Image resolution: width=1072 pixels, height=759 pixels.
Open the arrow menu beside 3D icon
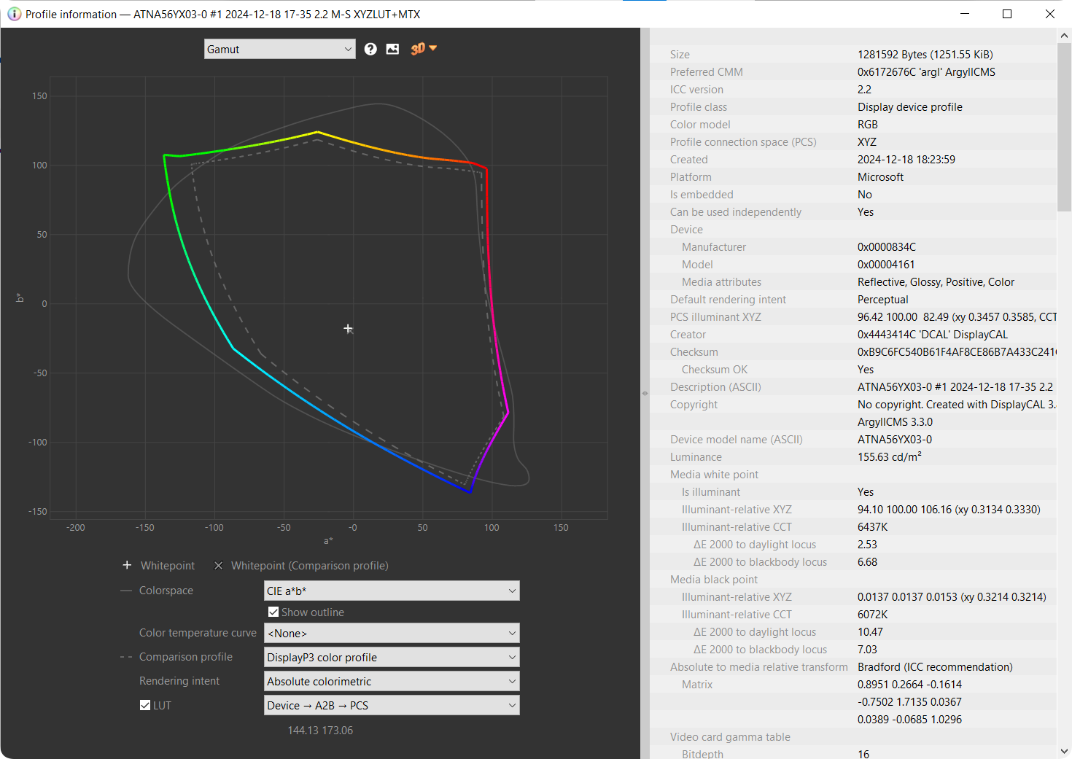pos(433,48)
